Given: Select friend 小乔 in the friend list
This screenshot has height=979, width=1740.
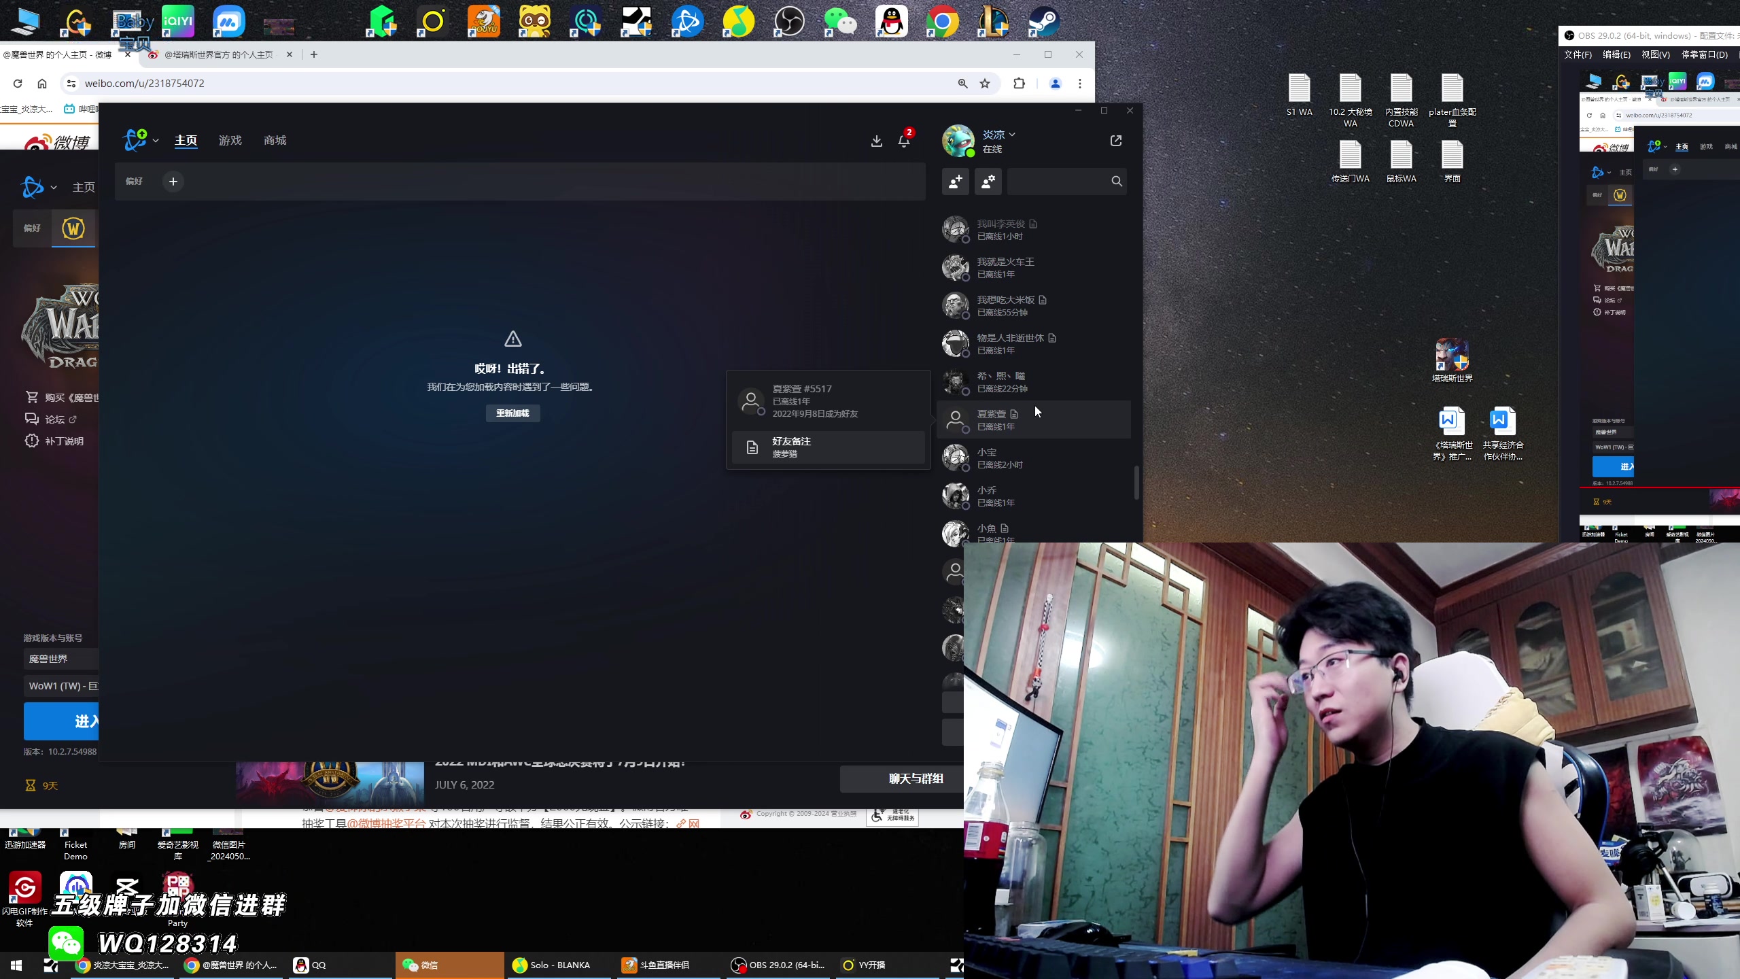Looking at the screenshot, I should [1034, 496].
